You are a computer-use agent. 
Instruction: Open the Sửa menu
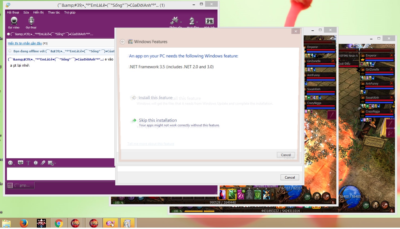click(26, 12)
